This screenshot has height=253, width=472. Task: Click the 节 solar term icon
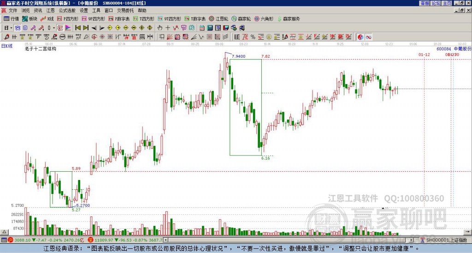coord(183,28)
